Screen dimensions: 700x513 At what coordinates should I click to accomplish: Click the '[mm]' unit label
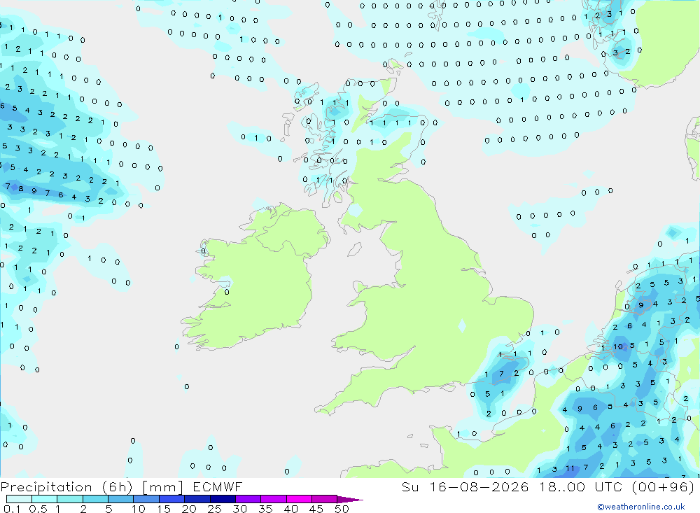coord(162,487)
